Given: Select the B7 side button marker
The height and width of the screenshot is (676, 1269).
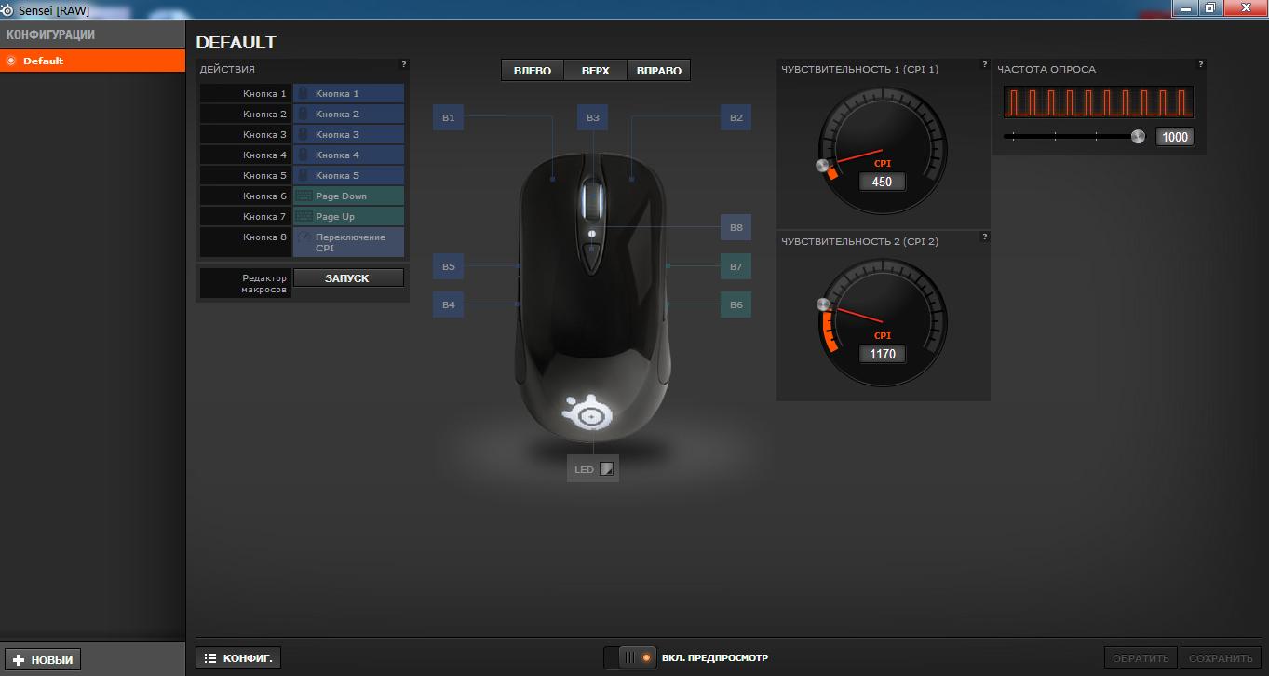Looking at the screenshot, I should point(736,266).
